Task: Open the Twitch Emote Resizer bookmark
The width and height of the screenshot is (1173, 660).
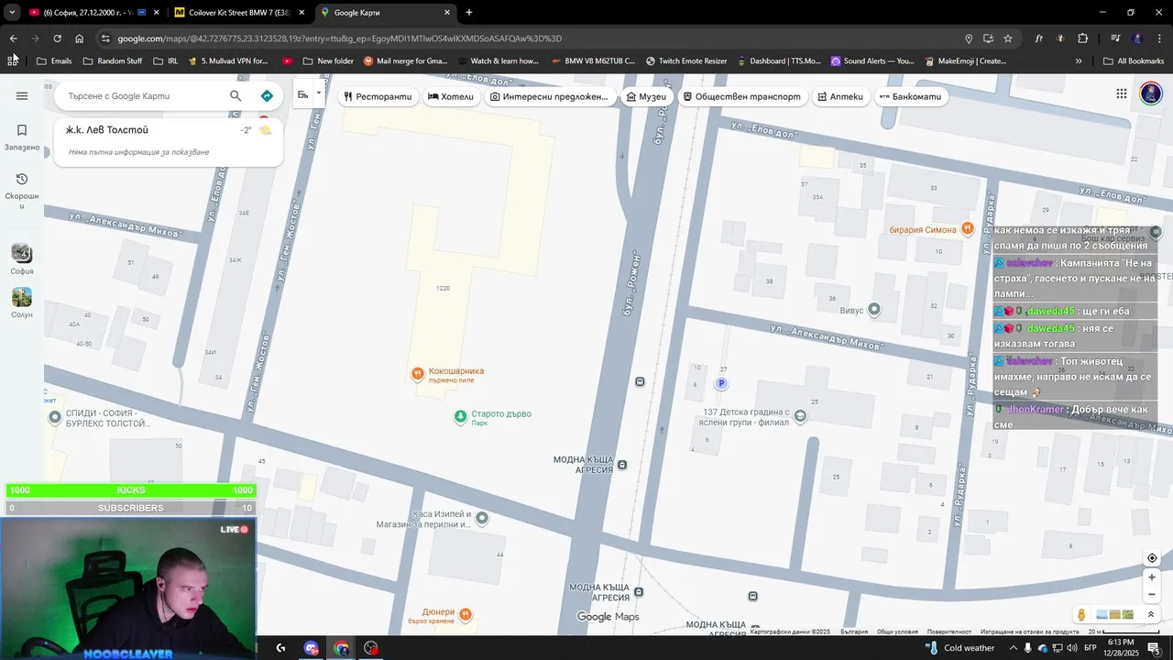Action: point(686,61)
